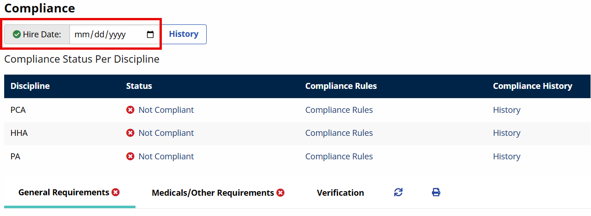Select the Verification tab
Image resolution: width=591 pixels, height=216 pixels.
340,193
